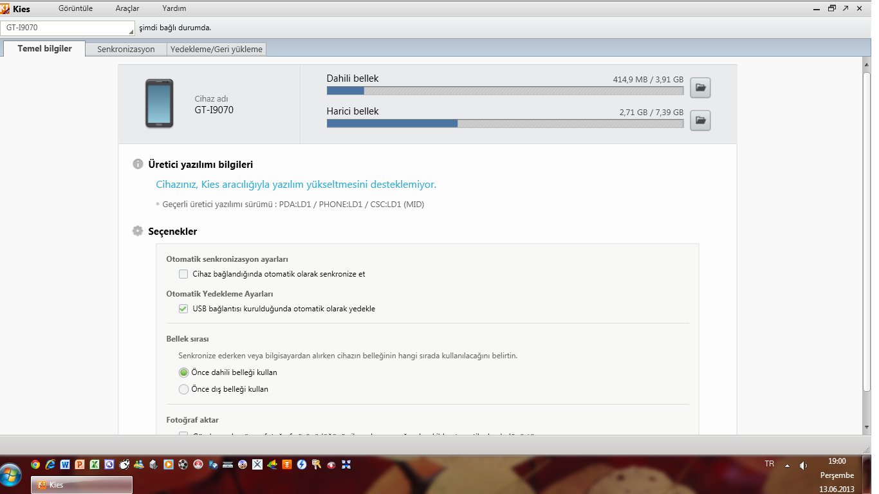Launch Microsoft Word from the taskbar
The image size is (879, 494).
(x=65, y=464)
